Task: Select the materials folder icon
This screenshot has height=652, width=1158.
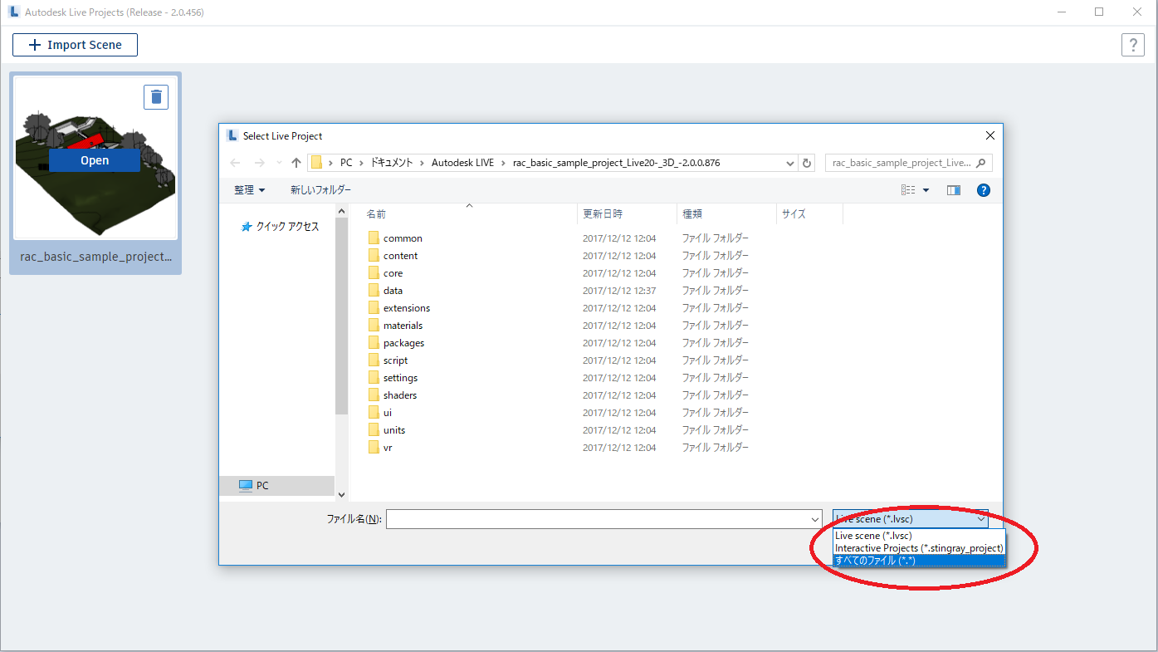Action: (x=374, y=325)
